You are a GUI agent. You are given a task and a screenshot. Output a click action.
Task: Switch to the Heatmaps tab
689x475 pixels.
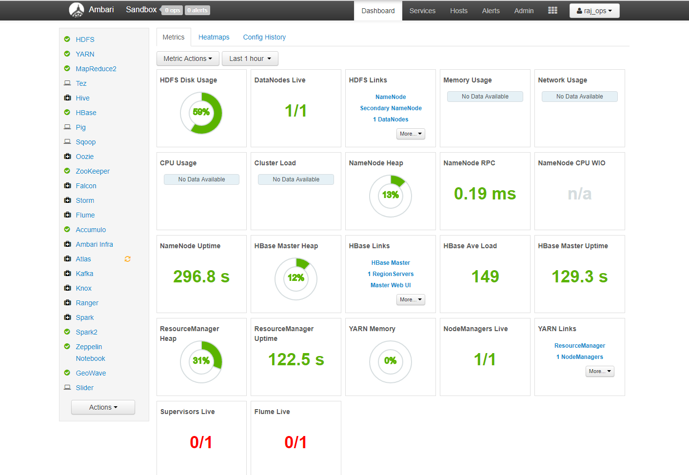(x=214, y=37)
